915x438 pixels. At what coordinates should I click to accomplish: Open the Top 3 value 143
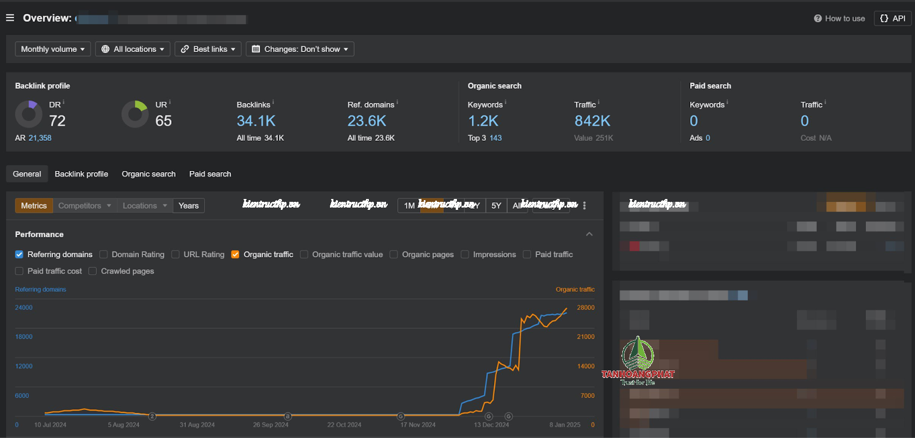pyautogui.click(x=496, y=138)
